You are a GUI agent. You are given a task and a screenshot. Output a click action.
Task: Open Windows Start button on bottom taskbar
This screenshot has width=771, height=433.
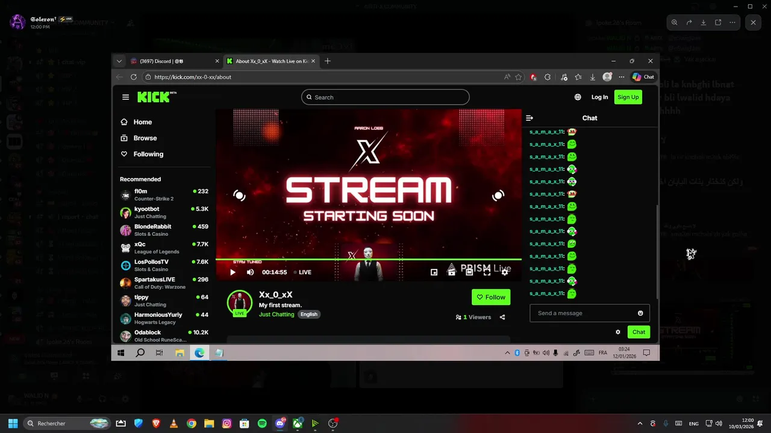point(13,423)
